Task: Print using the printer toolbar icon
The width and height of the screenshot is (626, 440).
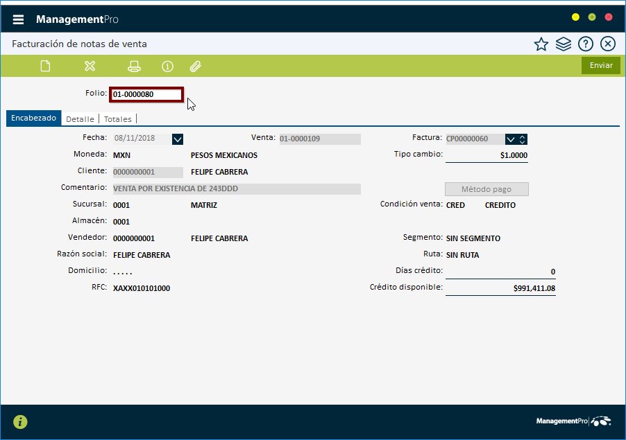Action: click(x=134, y=66)
